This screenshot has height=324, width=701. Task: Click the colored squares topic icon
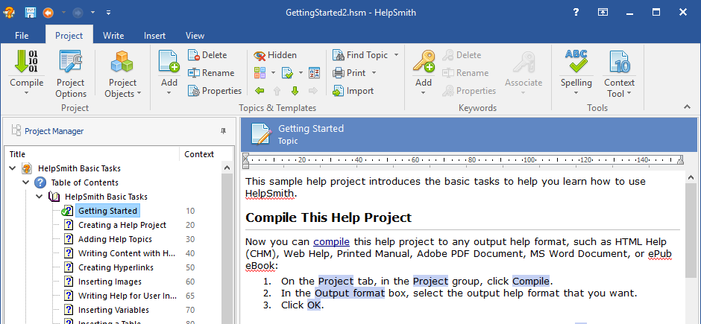(260, 73)
